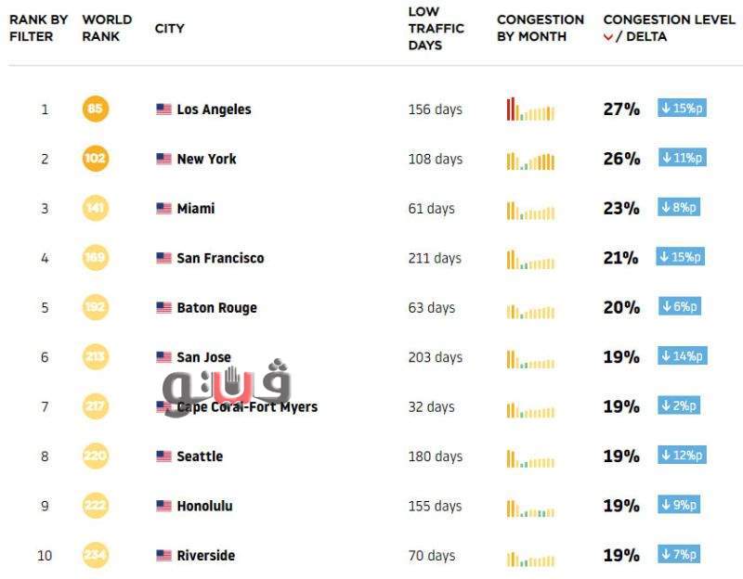
Task: Click Riverside's world rank 234 badge
Action: click(x=95, y=556)
